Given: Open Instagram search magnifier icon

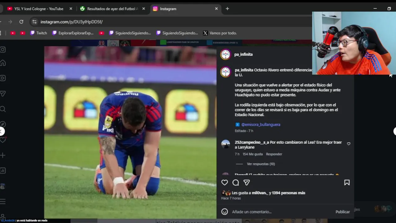Looking at the screenshot, I should click(3, 109).
